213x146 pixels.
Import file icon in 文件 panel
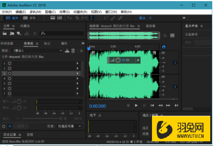tap(12, 33)
